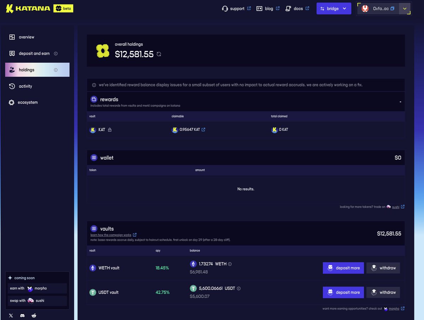Select holdings in the sidebar
The height and width of the screenshot is (320, 424).
pos(37,70)
